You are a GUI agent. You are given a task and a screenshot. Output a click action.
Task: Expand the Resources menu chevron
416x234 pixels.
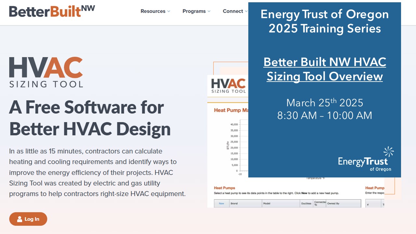click(169, 11)
